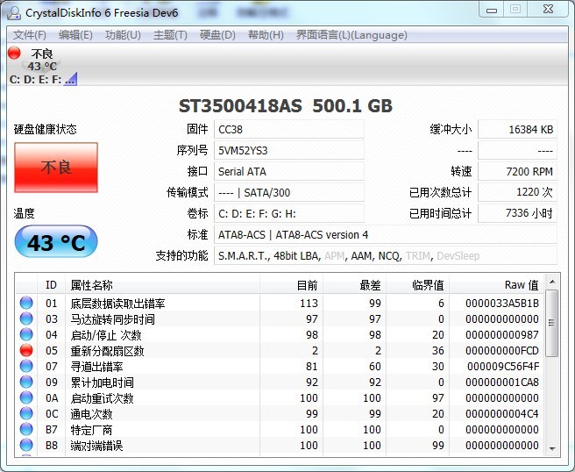
Task: Click the transfer mode field SATA/300
Action: tap(289, 192)
